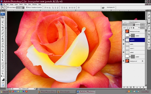151x94 pixels.
Task: Select the Dodge tool
Action: (3, 52)
